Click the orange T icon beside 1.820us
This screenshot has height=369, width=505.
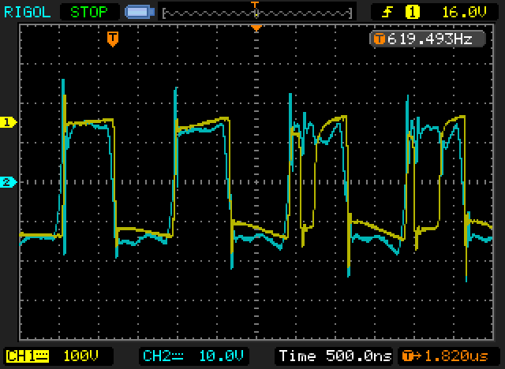pos(406,355)
